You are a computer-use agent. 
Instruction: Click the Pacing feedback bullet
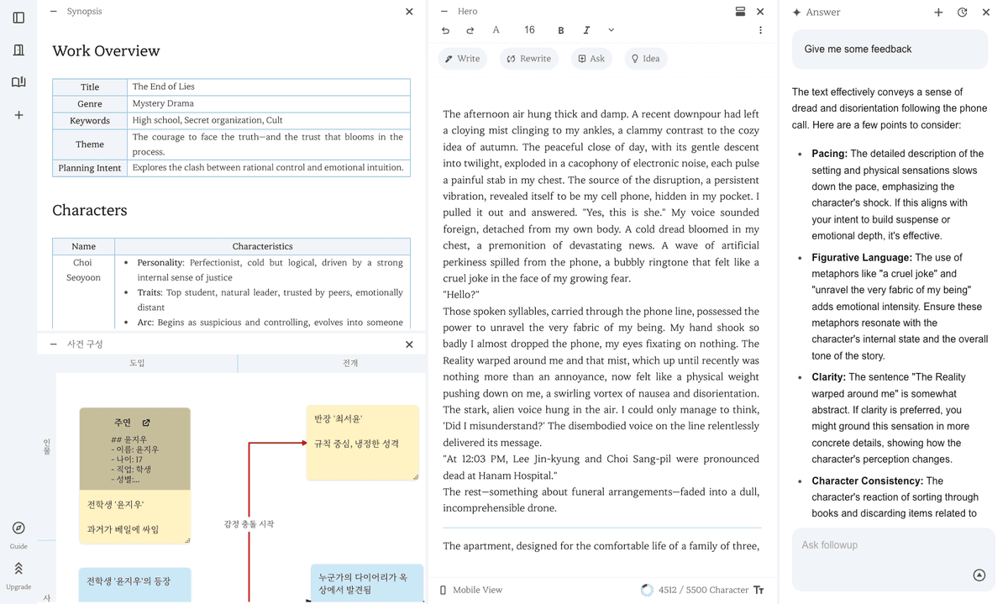tap(898, 195)
